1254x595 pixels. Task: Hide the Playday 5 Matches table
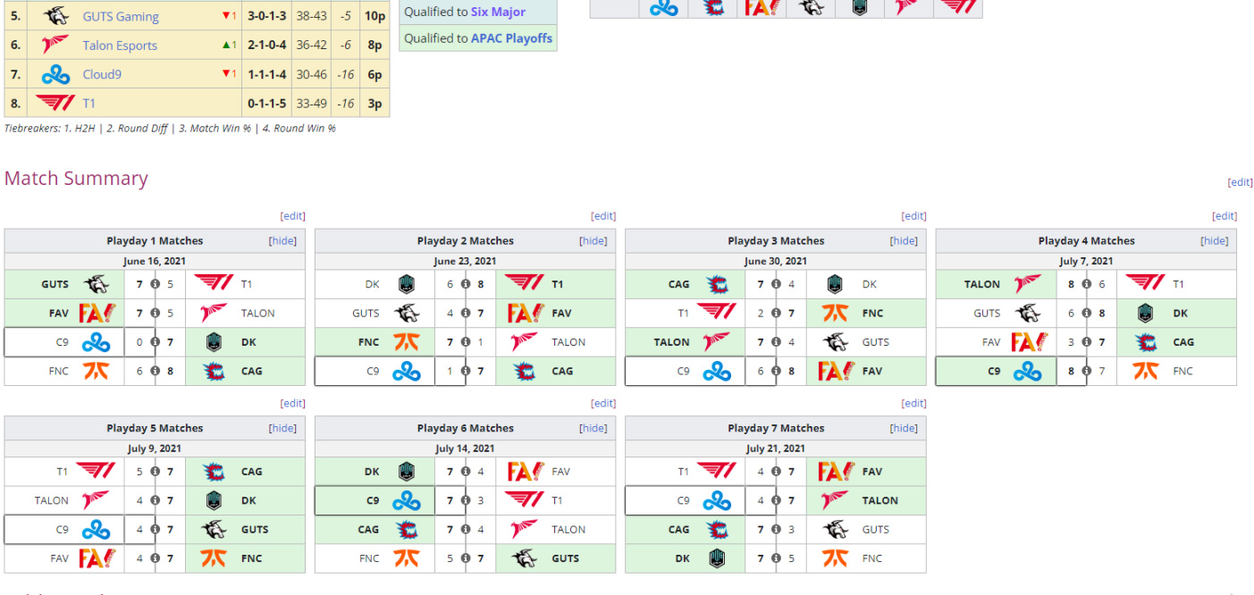[x=282, y=429]
